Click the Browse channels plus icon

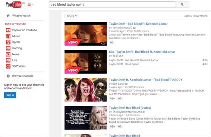8,76
